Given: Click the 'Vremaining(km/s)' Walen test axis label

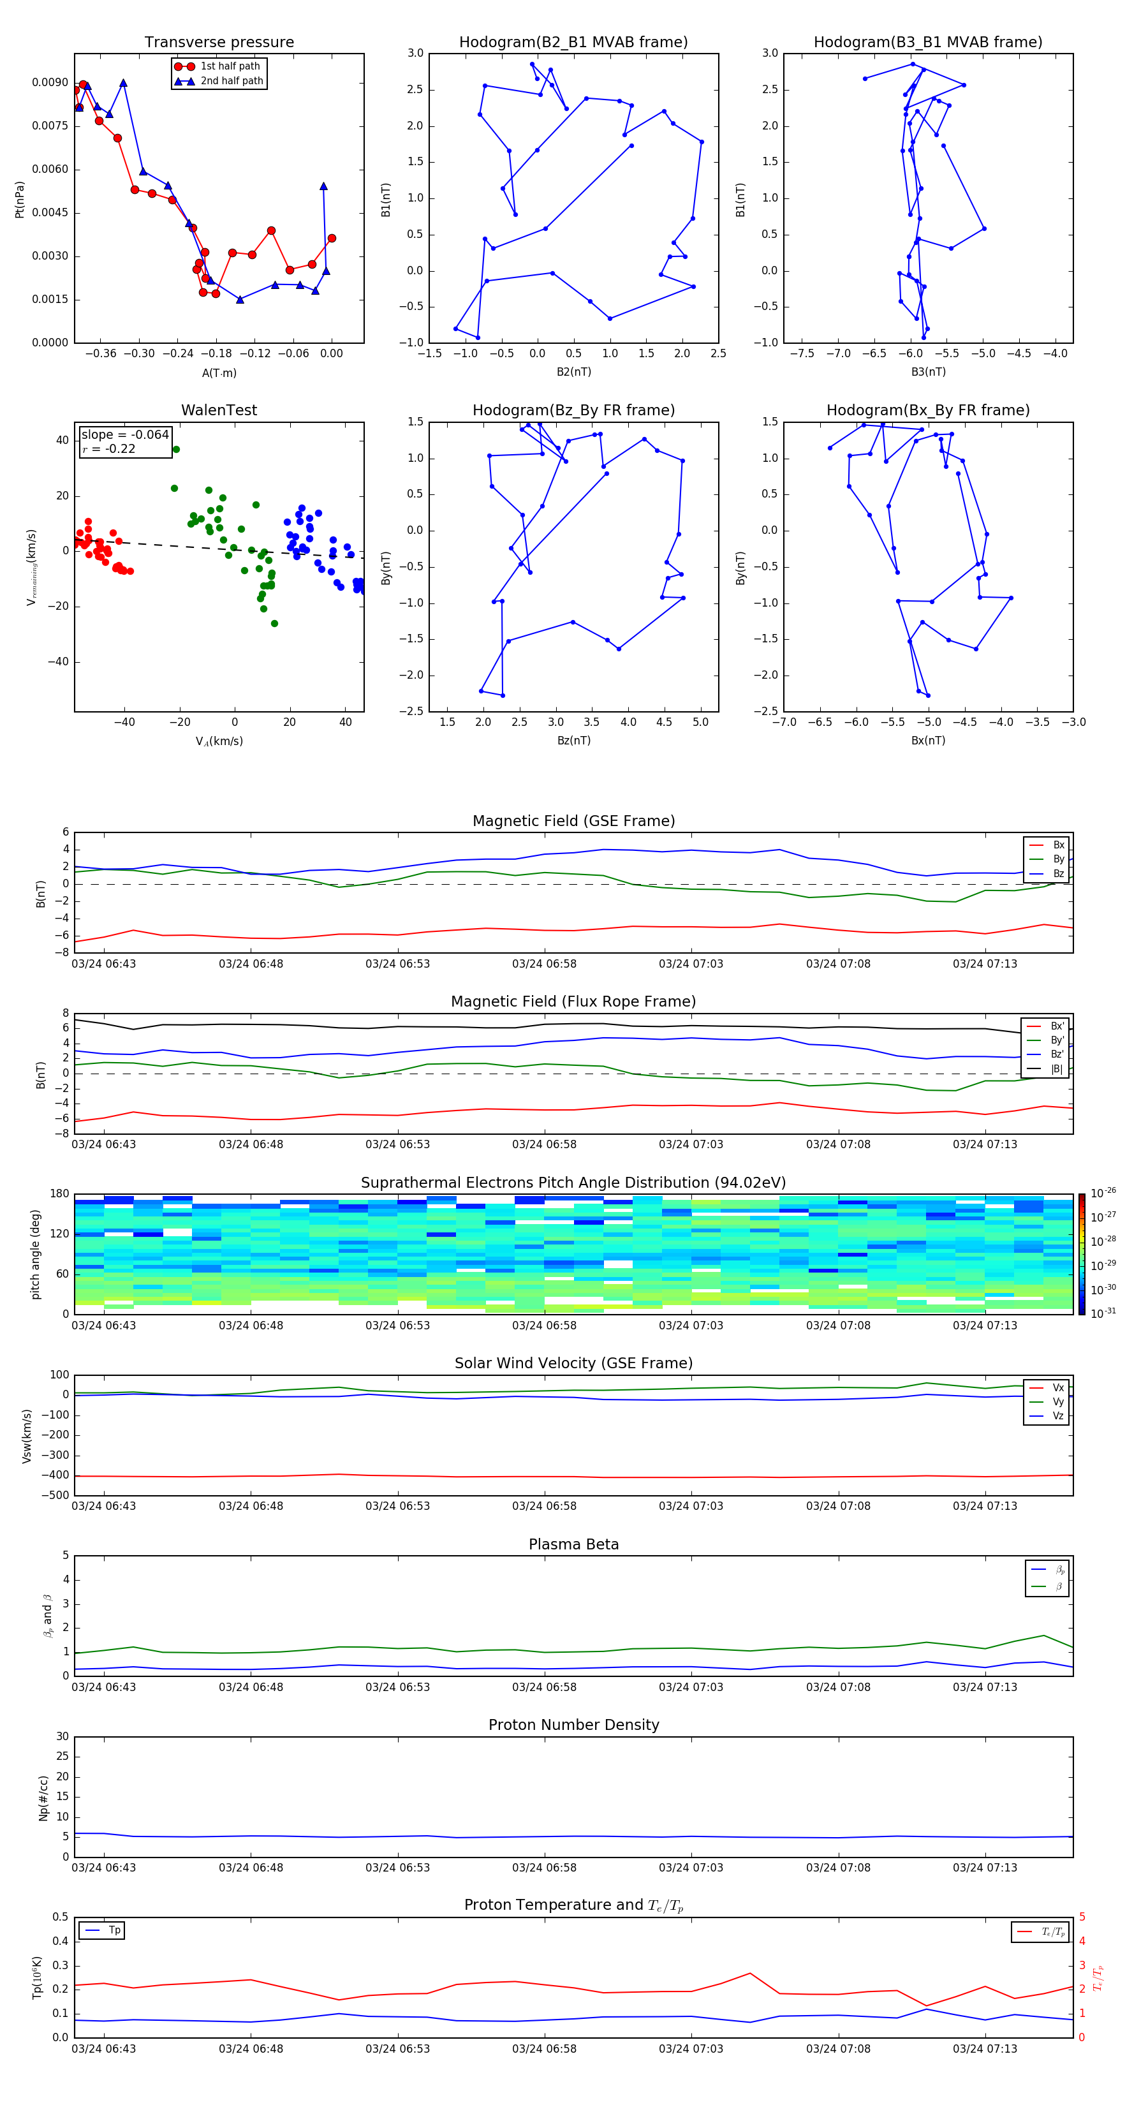Looking at the screenshot, I should tap(32, 567).
